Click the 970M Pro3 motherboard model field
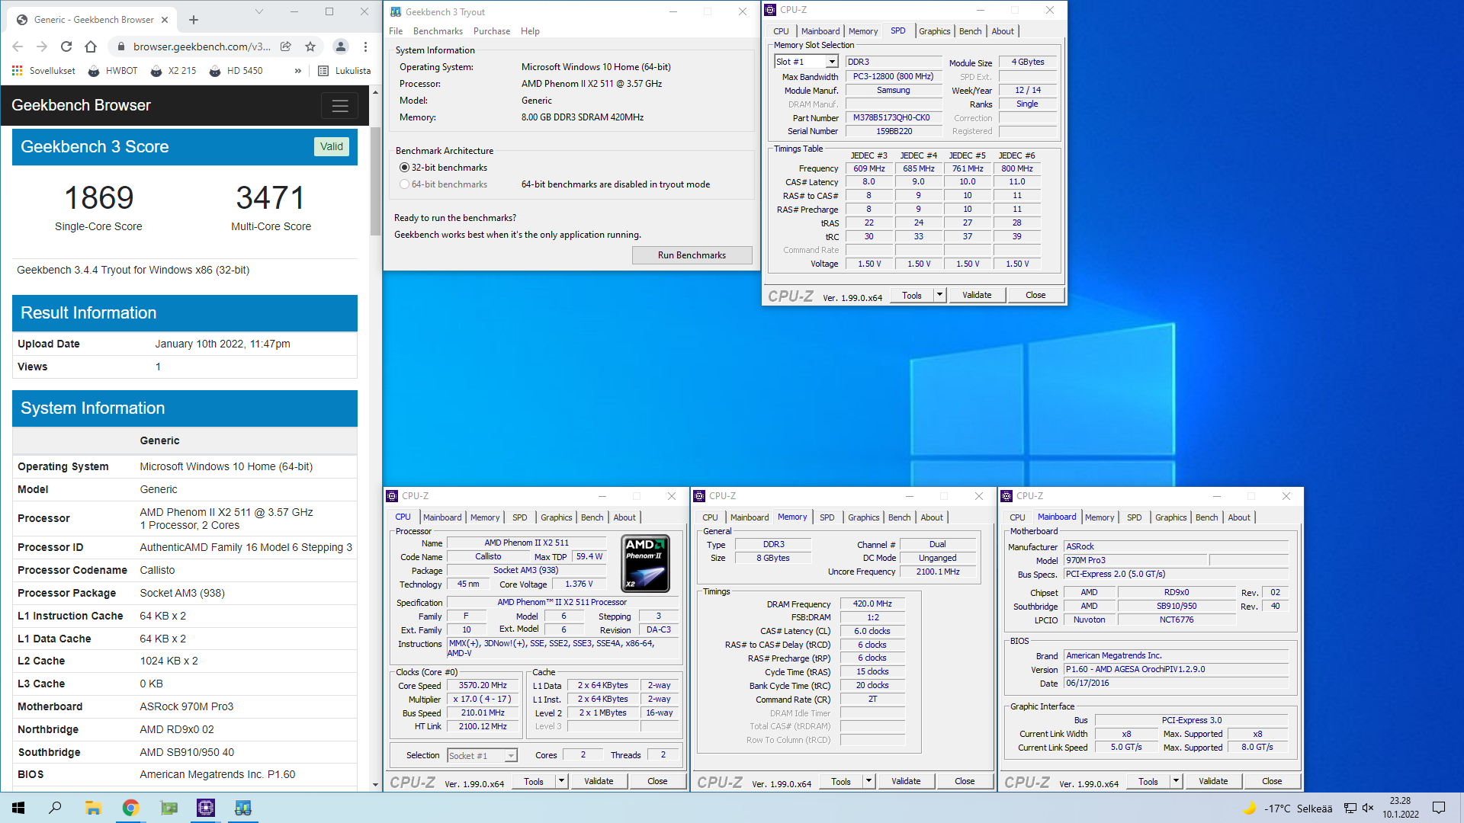Screen dimensions: 1464x823 (1136, 560)
